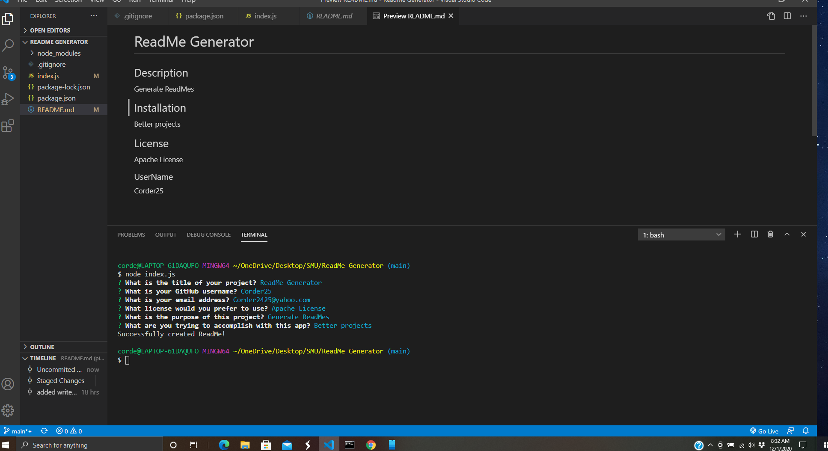Open the Extensions view
The image size is (828, 451).
(9, 125)
